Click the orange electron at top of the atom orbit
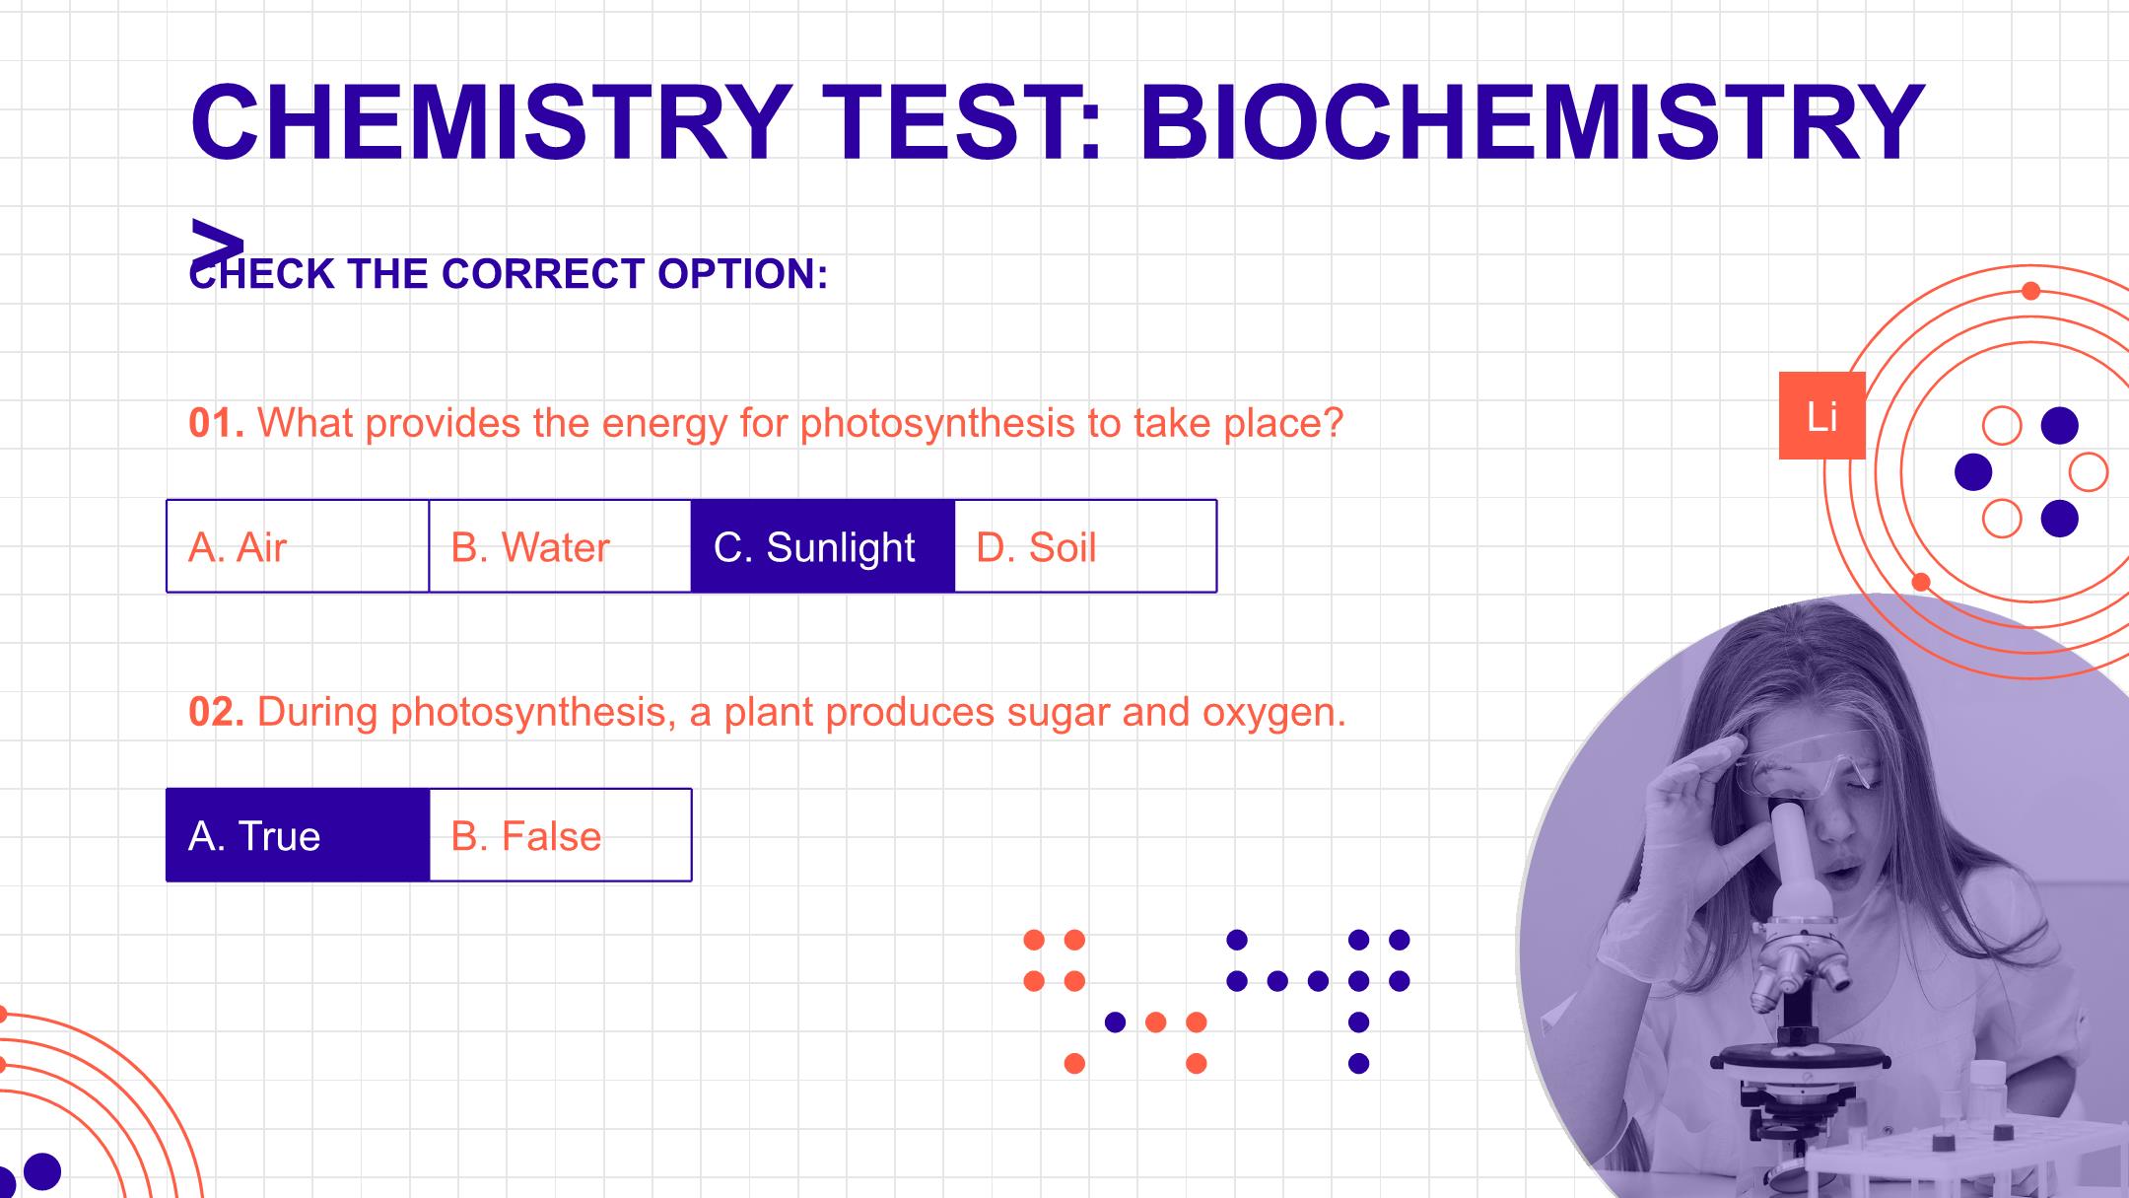The width and height of the screenshot is (2129, 1198). pyautogui.click(x=2030, y=291)
